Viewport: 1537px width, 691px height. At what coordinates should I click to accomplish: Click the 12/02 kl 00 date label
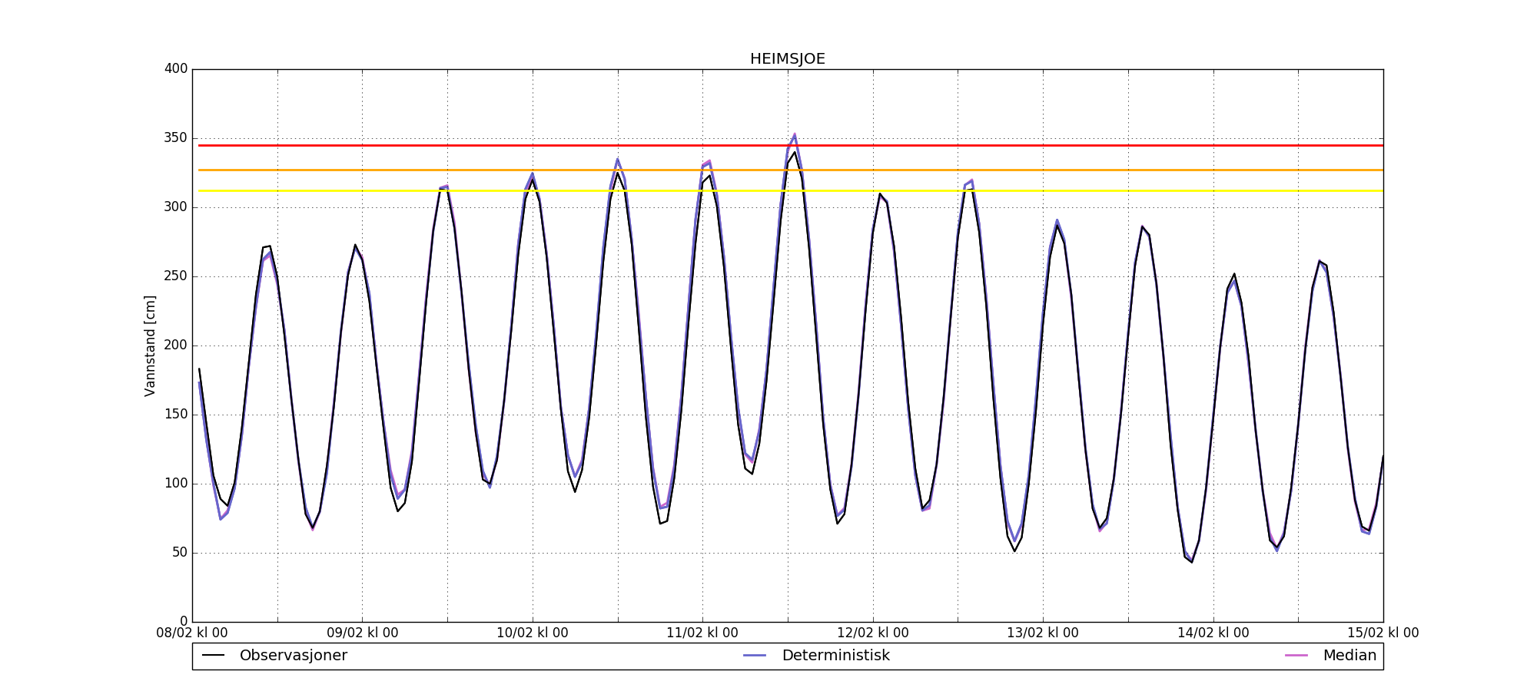[873, 633]
